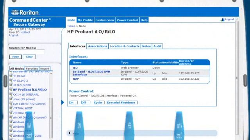
Task: Select the Linux (PX power) node
Action: click(x=24, y=99)
